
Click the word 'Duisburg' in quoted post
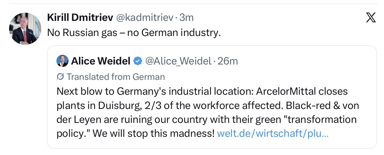click(x=119, y=105)
